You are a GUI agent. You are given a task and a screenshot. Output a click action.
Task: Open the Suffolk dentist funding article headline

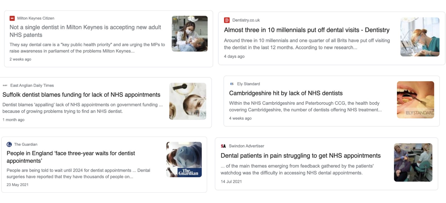pyautogui.click(x=81, y=95)
